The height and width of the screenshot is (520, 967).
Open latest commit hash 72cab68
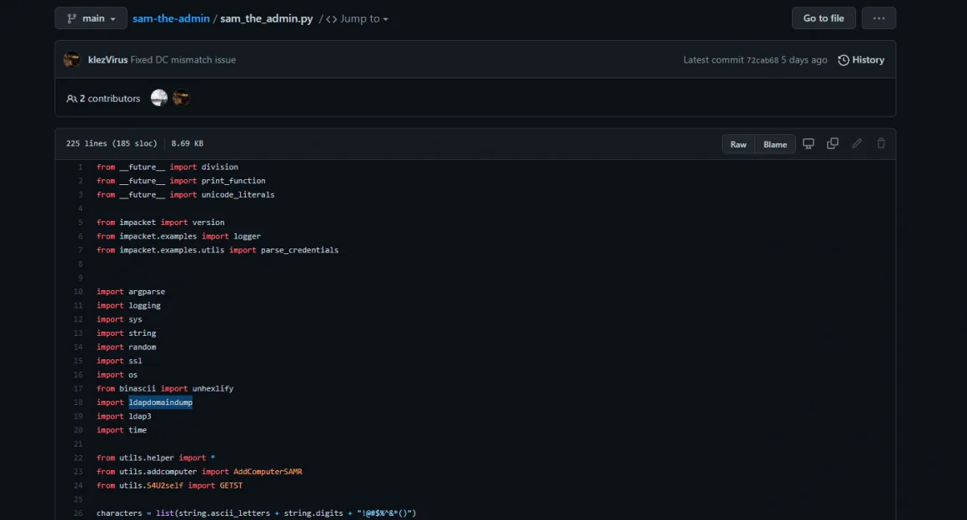(x=762, y=61)
